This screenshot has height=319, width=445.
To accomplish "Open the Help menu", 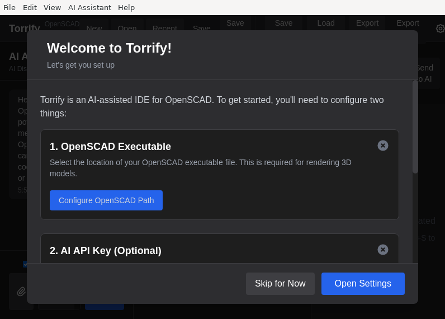I will pos(126,7).
